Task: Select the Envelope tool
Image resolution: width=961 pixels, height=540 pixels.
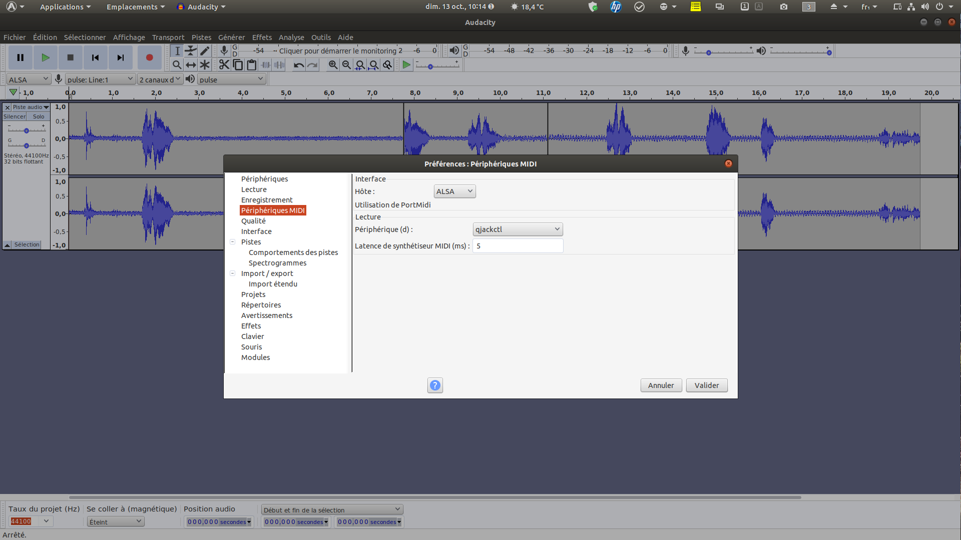Action: click(x=191, y=50)
